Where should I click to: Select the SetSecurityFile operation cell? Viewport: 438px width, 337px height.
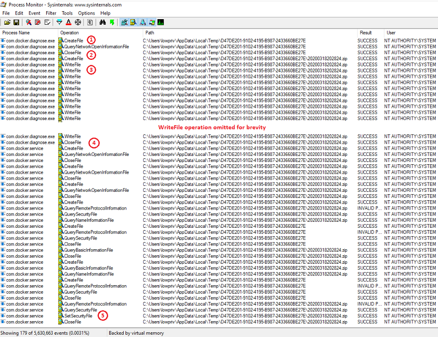[78, 316]
